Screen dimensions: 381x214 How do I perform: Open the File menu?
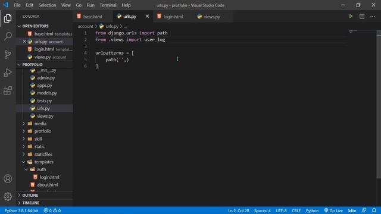(x=17, y=5)
